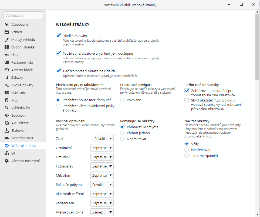Select Přecházet všemi ovládacími prvky radio
The width and height of the screenshot is (260, 217).
58,106
